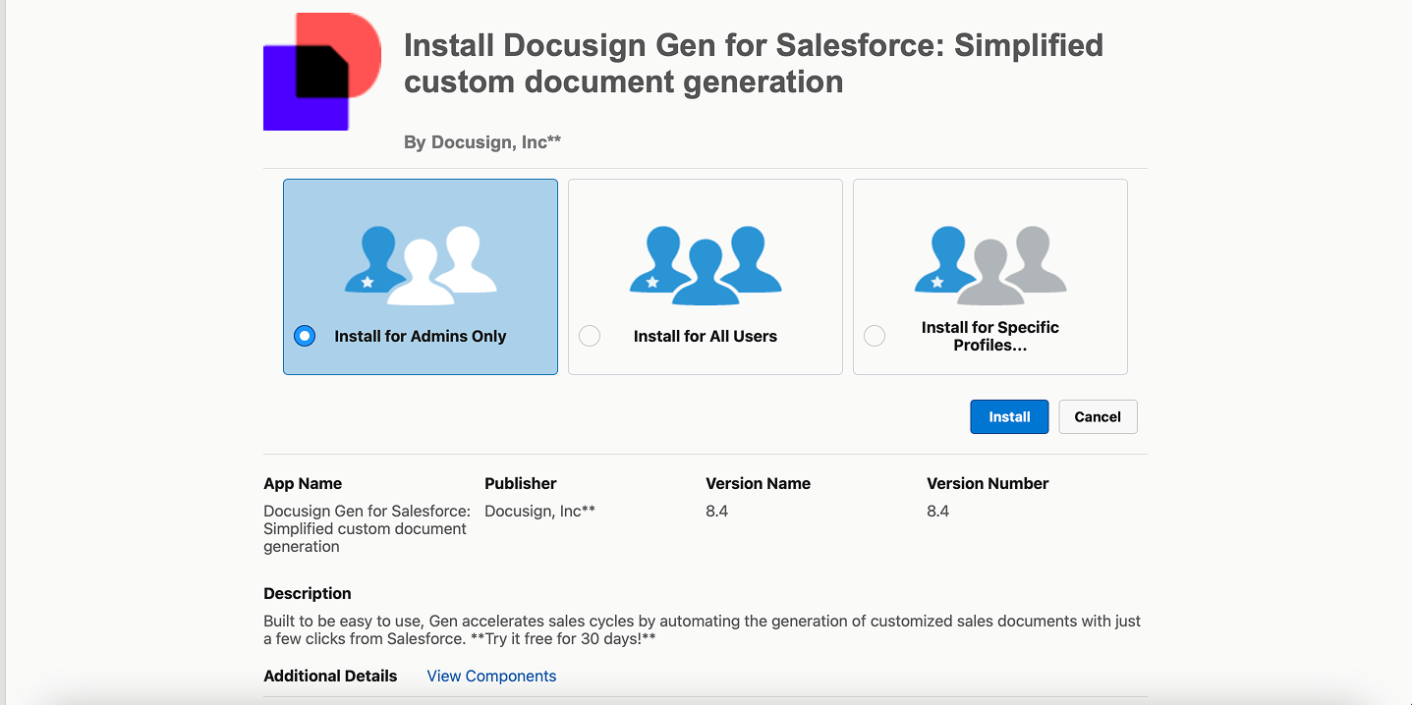Click the Version Name heading
Screen dimensions: 1412x705
pos(758,483)
